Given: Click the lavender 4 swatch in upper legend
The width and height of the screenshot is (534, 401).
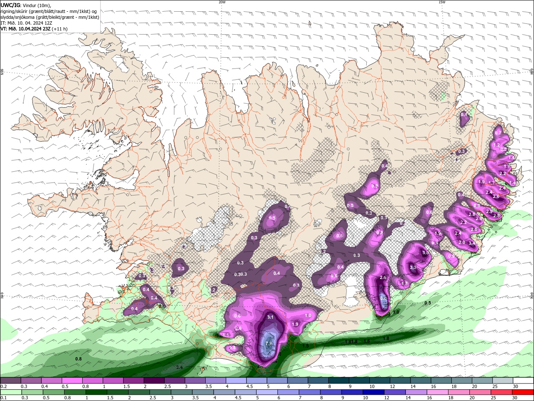Looking at the screenshot, I should point(236,381).
